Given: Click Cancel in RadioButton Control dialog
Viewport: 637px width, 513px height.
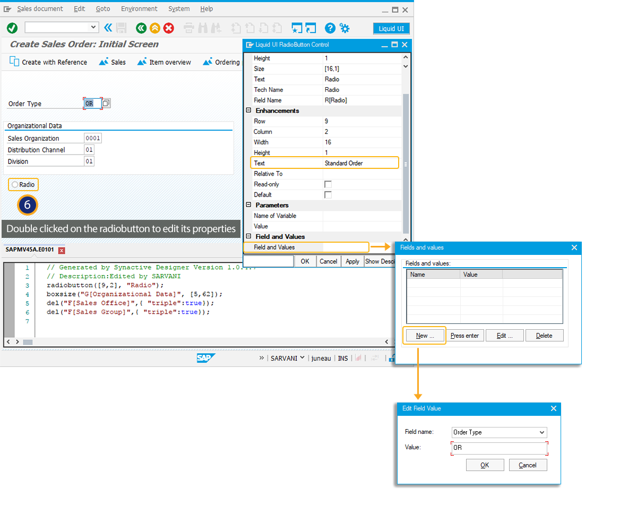Looking at the screenshot, I should [328, 261].
